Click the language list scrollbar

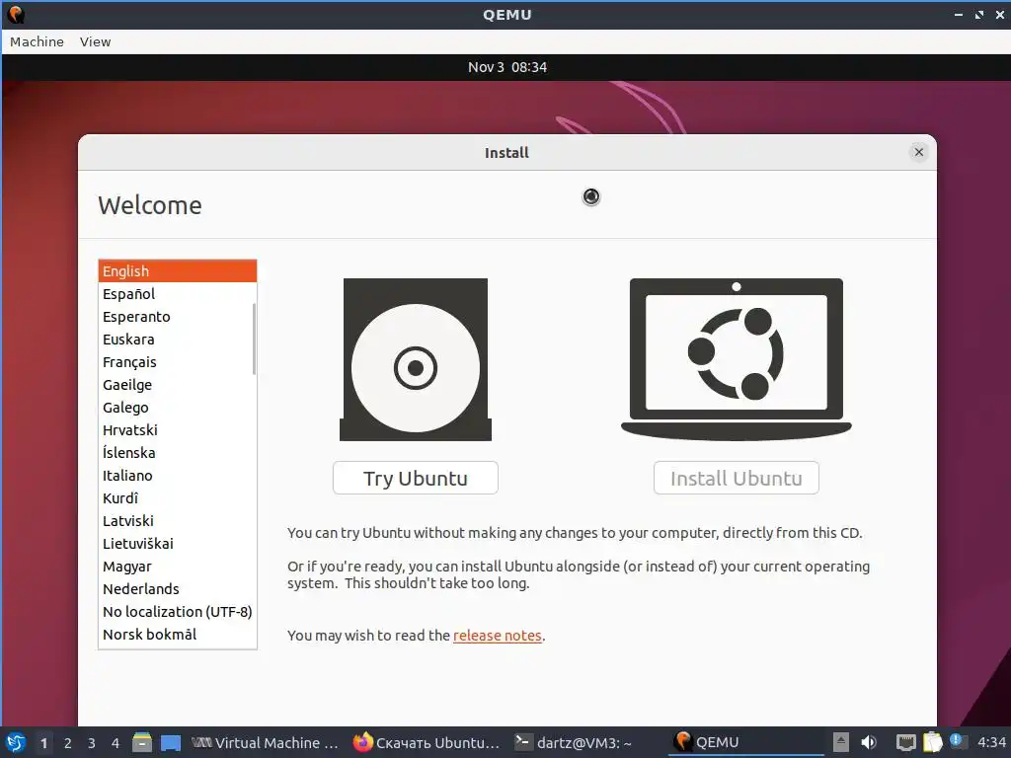click(x=254, y=339)
